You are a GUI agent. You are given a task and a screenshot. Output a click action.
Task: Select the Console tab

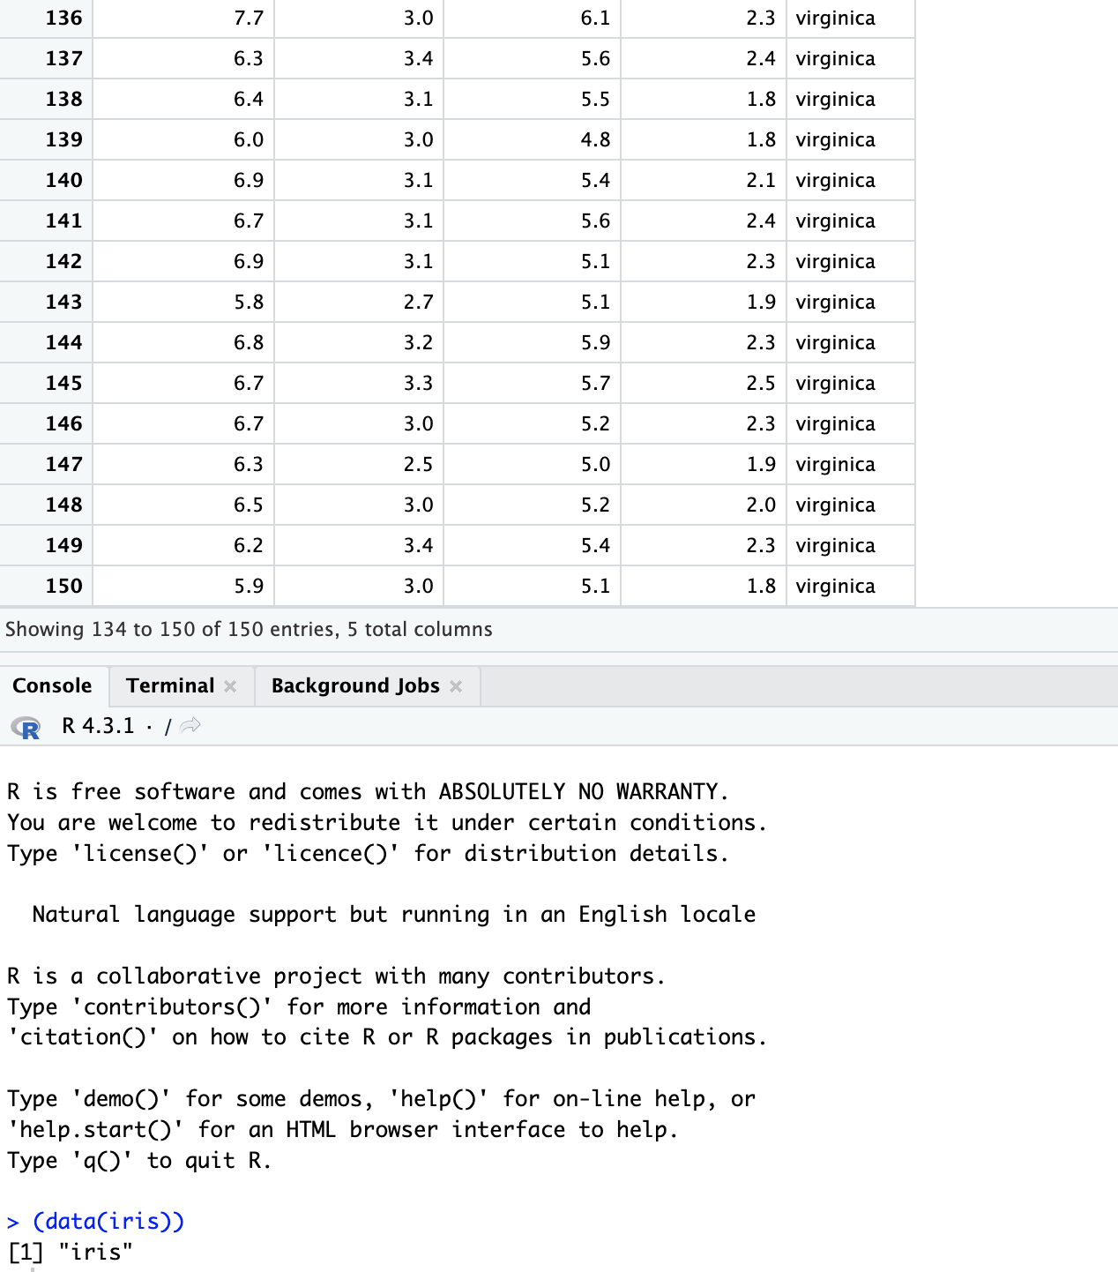click(x=52, y=685)
